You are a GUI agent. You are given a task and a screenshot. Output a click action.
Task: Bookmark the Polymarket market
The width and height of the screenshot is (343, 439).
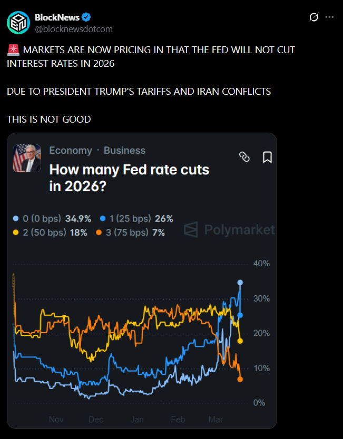point(267,156)
